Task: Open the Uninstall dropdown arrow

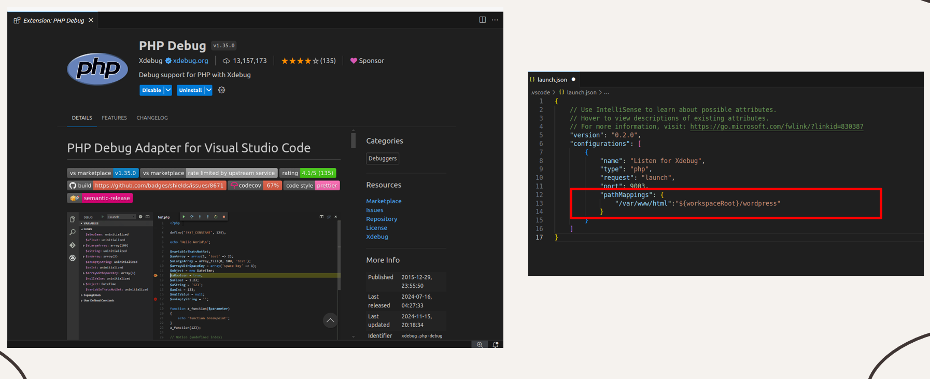Action: point(208,90)
